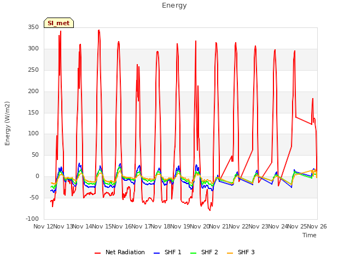Click the green SHF 2 legend swatch
The height and width of the screenshot is (263, 350).
click(193, 253)
